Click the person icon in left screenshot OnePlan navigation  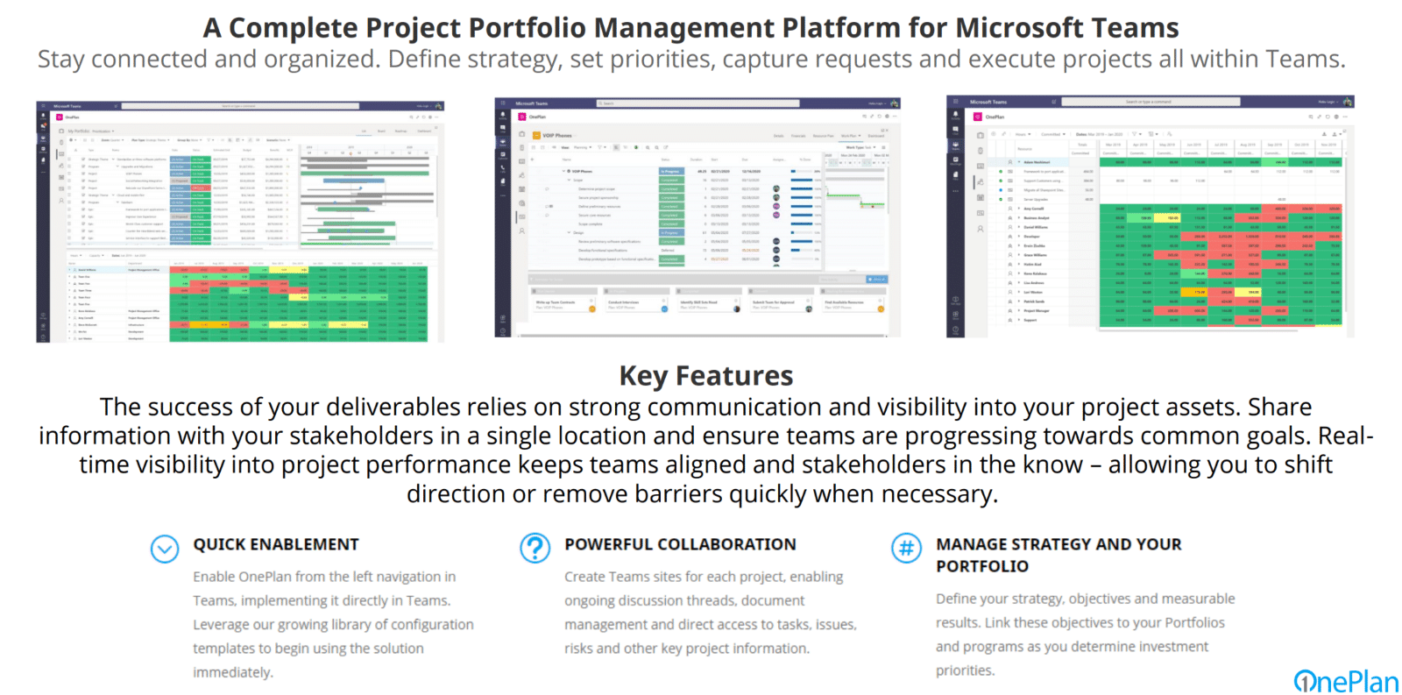[x=61, y=201]
